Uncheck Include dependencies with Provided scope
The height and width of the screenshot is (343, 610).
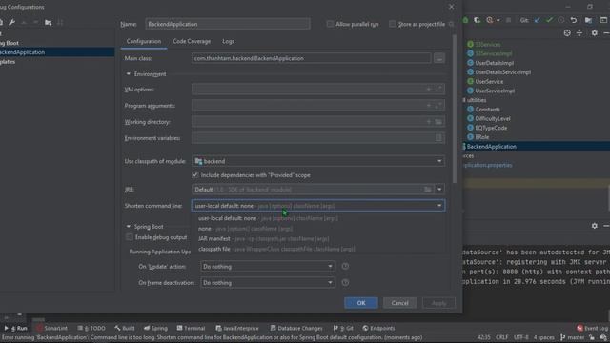pos(195,175)
